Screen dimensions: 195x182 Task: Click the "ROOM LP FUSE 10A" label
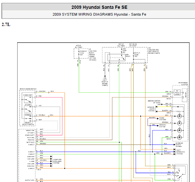click(x=83, y=53)
